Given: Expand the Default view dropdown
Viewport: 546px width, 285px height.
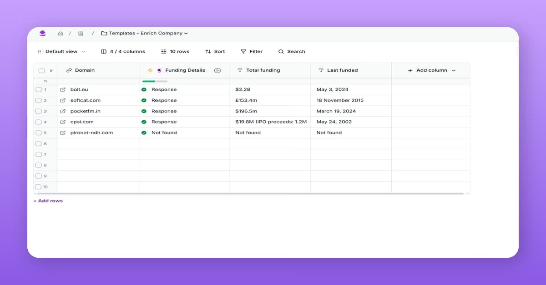Looking at the screenshot, I should click(x=64, y=51).
